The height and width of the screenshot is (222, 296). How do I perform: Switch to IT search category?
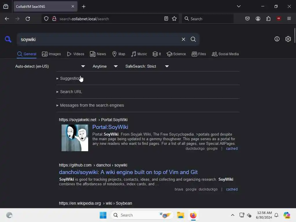(x=157, y=54)
